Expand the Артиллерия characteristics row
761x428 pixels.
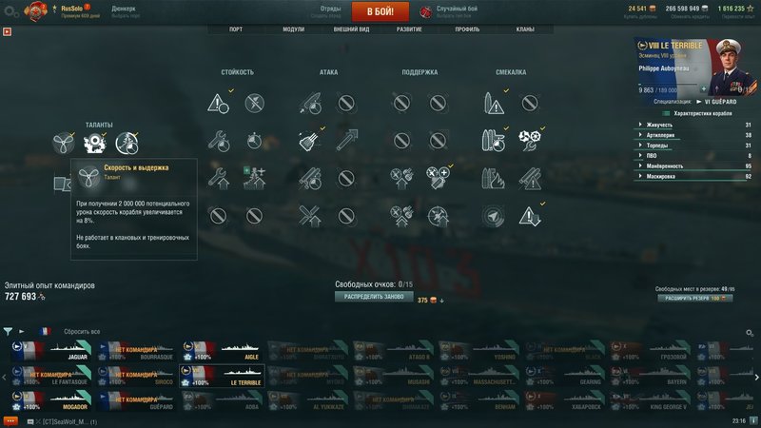pyautogui.click(x=695, y=135)
